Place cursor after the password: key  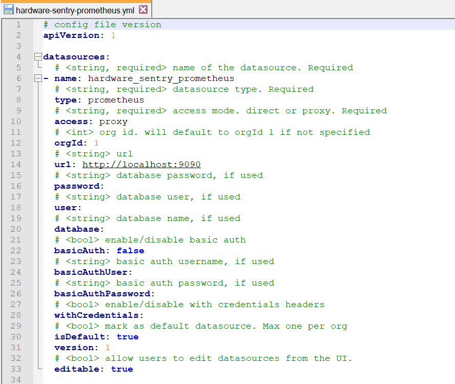click(103, 186)
